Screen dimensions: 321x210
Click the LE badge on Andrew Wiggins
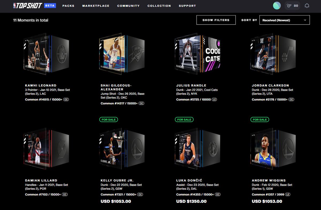(x=288, y=195)
